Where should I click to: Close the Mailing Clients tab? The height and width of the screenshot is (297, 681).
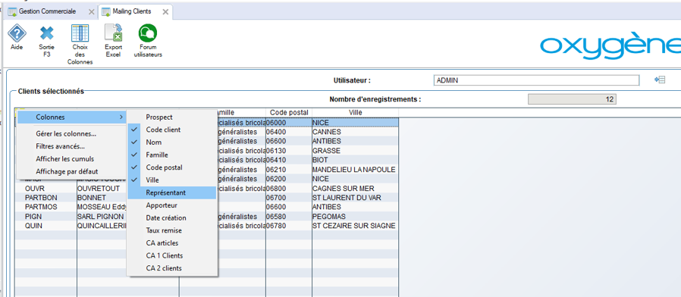pyautogui.click(x=165, y=12)
